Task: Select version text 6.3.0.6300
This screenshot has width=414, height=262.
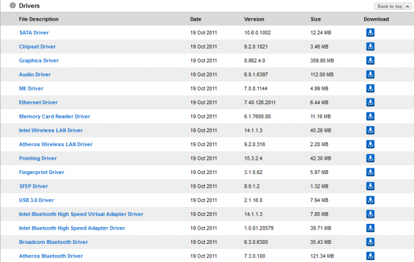Action: 256,242
